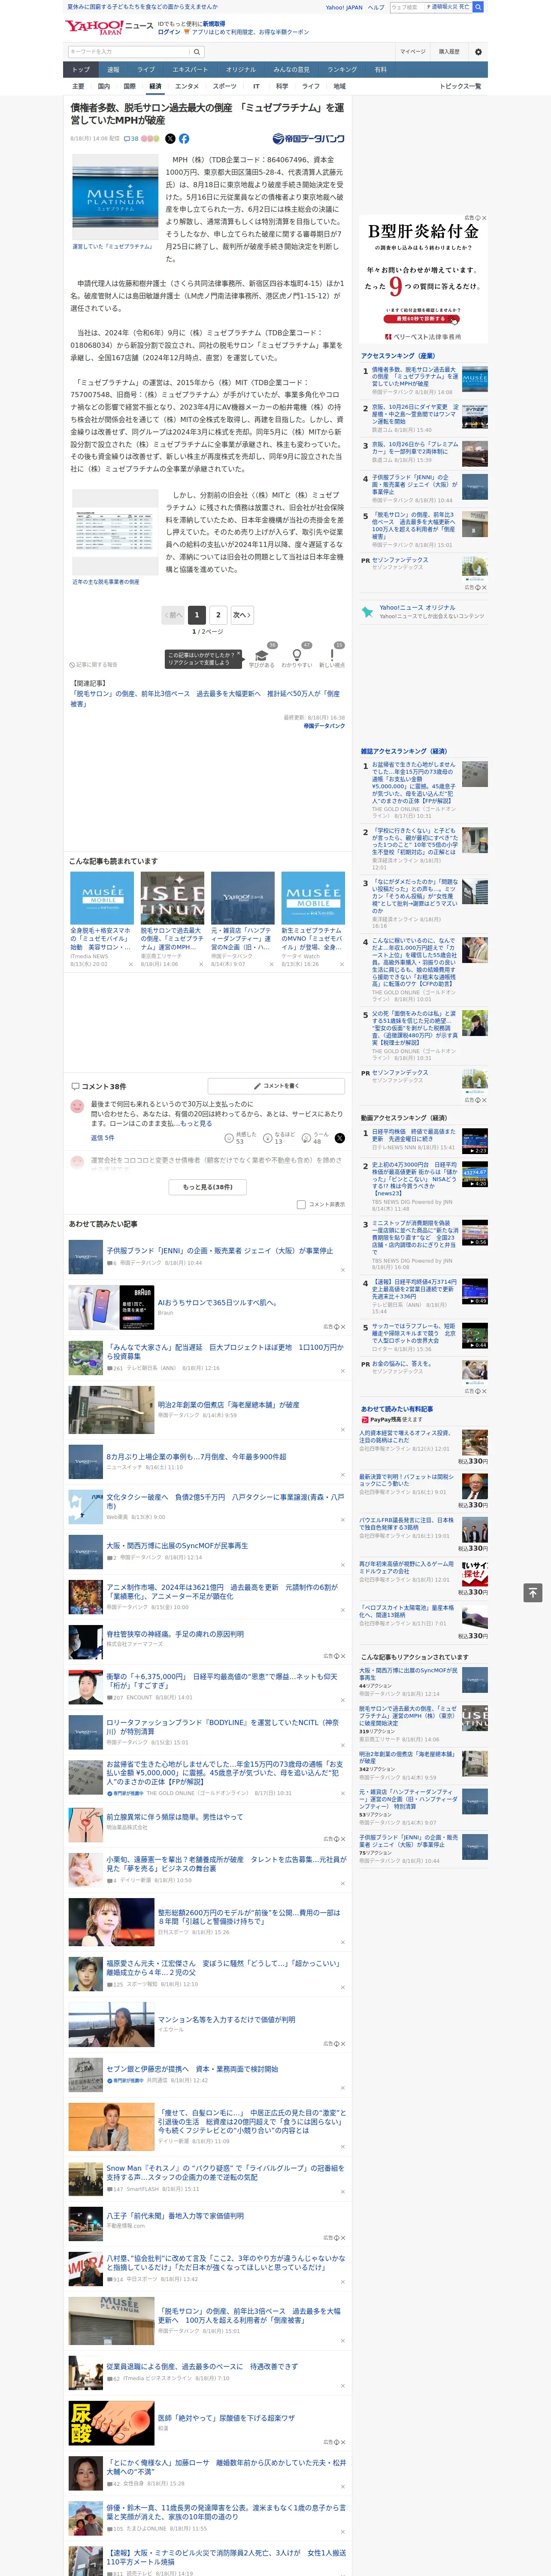Open the セブン銀と伊藤忠が提携へ article
The width and height of the screenshot is (551, 2576).
coord(192,2069)
